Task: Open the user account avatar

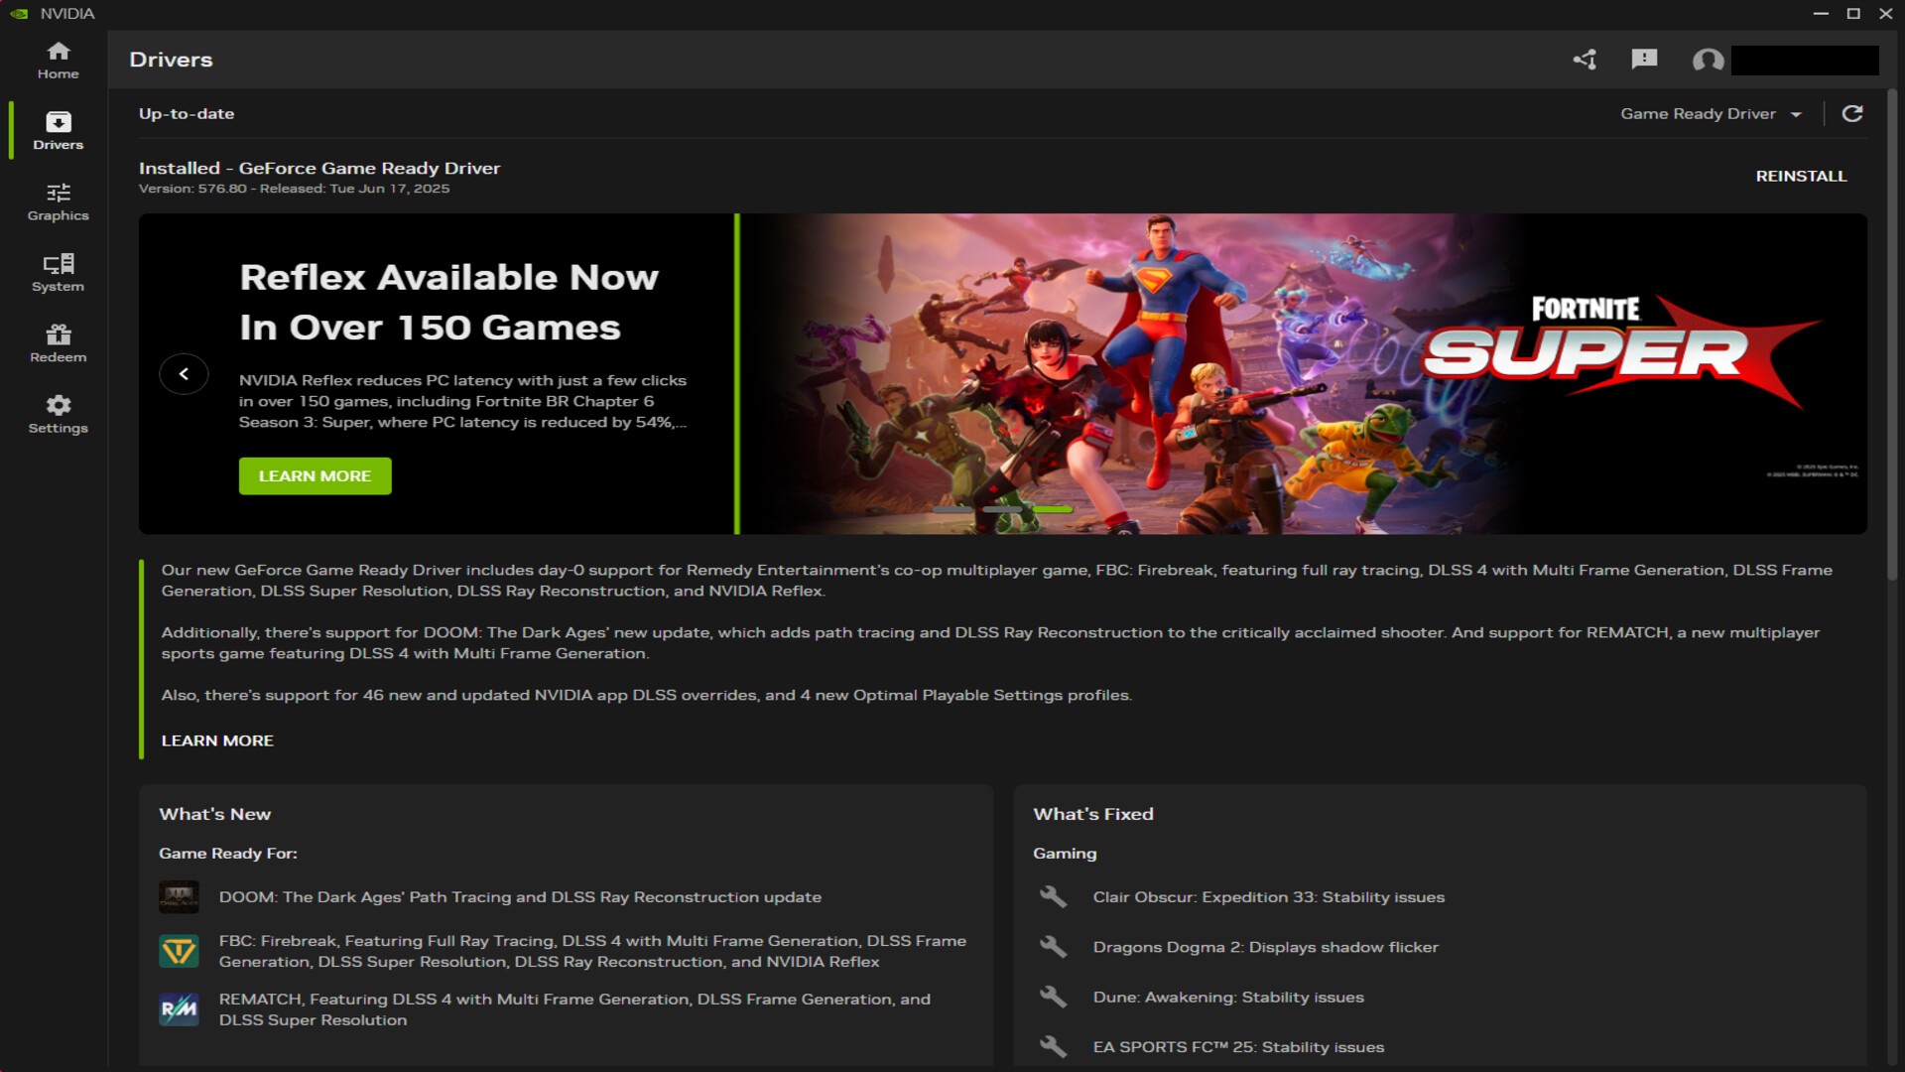Action: click(1708, 61)
